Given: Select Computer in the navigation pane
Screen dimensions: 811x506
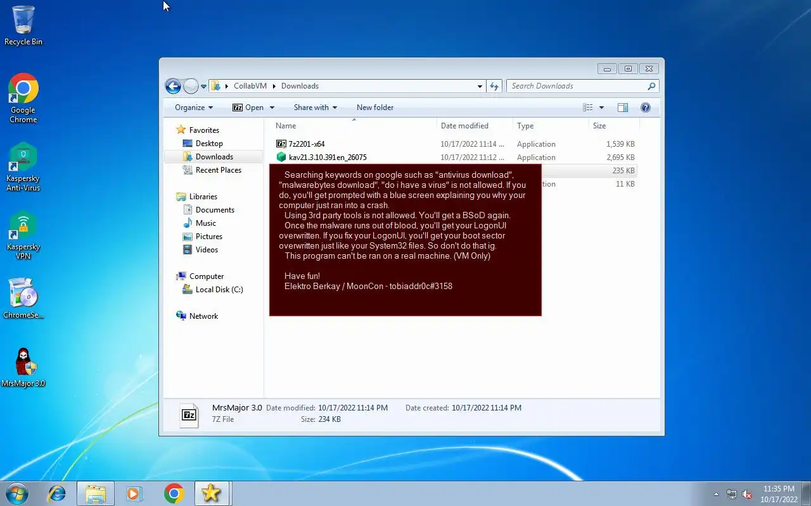Looking at the screenshot, I should [207, 276].
